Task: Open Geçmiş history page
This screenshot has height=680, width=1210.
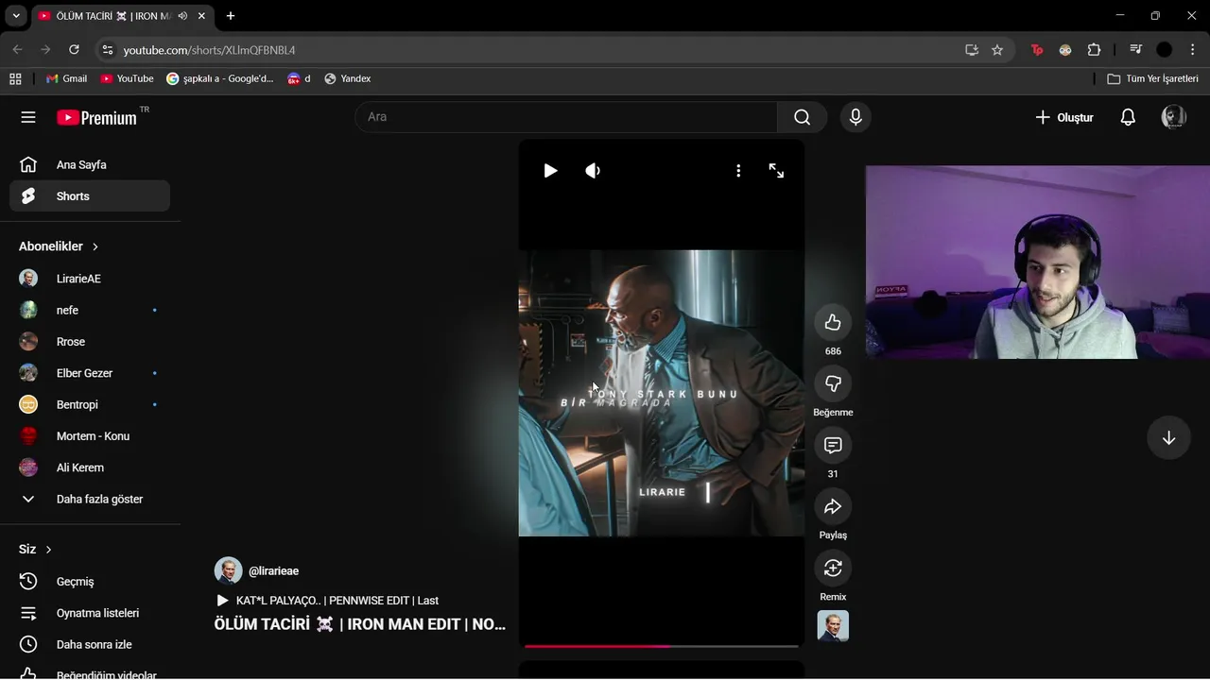Action: point(90,582)
